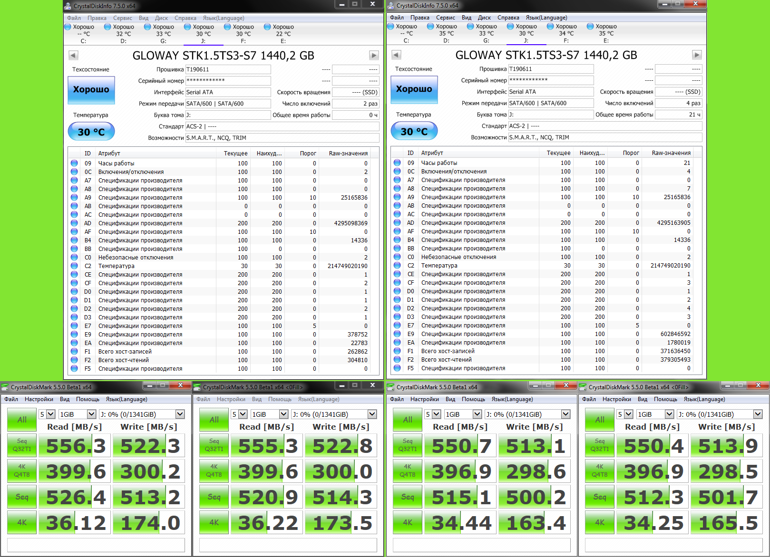Click health circle of D: 32 °C drive, left CrystalDiskInfo

click(x=108, y=27)
